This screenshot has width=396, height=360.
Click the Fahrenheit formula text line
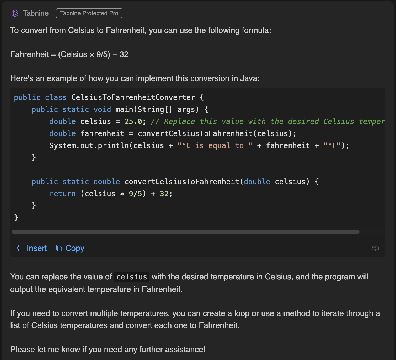(x=69, y=54)
